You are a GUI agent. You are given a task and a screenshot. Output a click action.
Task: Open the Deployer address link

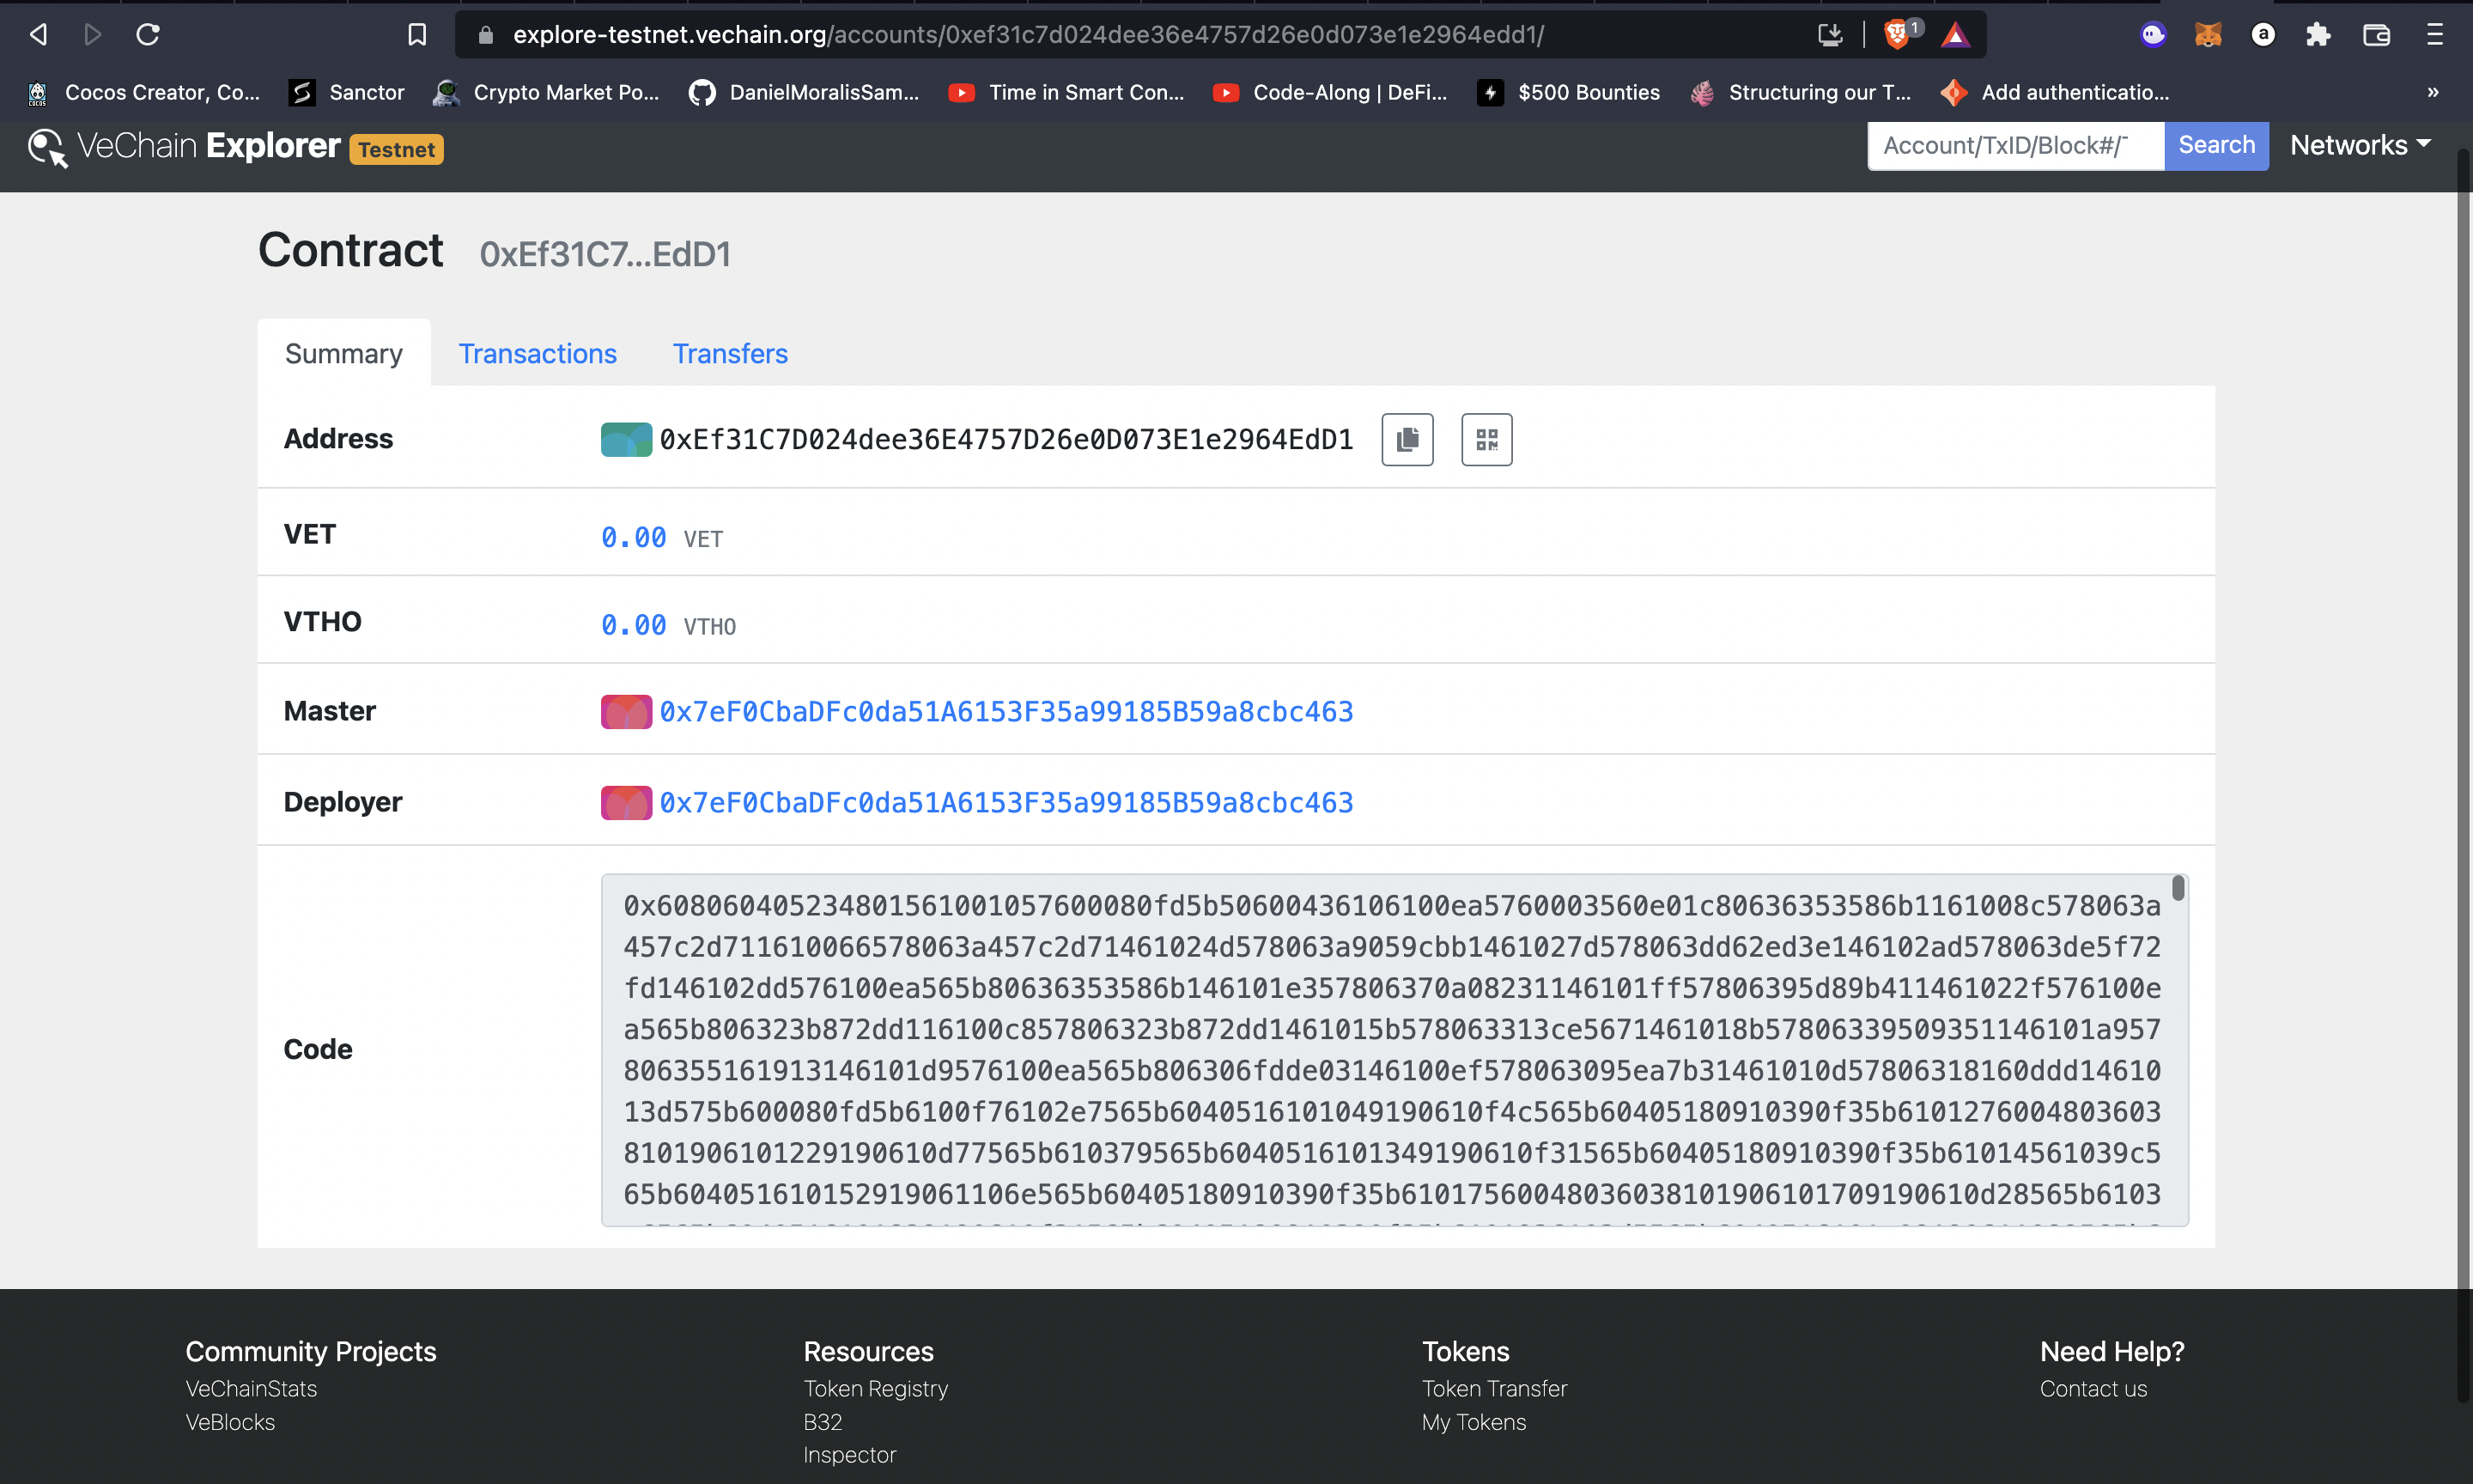pos(1006,802)
